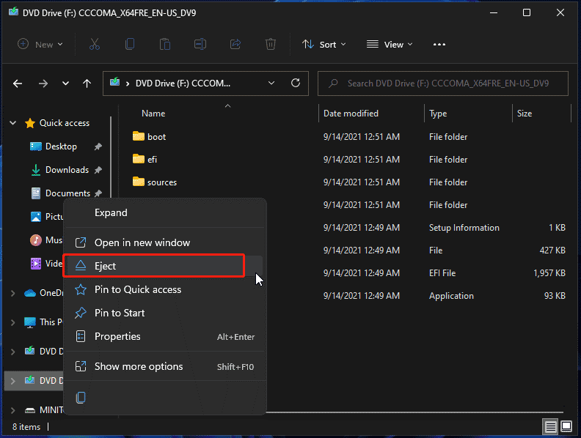The width and height of the screenshot is (581, 438).
Task: Navigate up one folder level arrow
Action: pyautogui.click(x=87, y=83)
